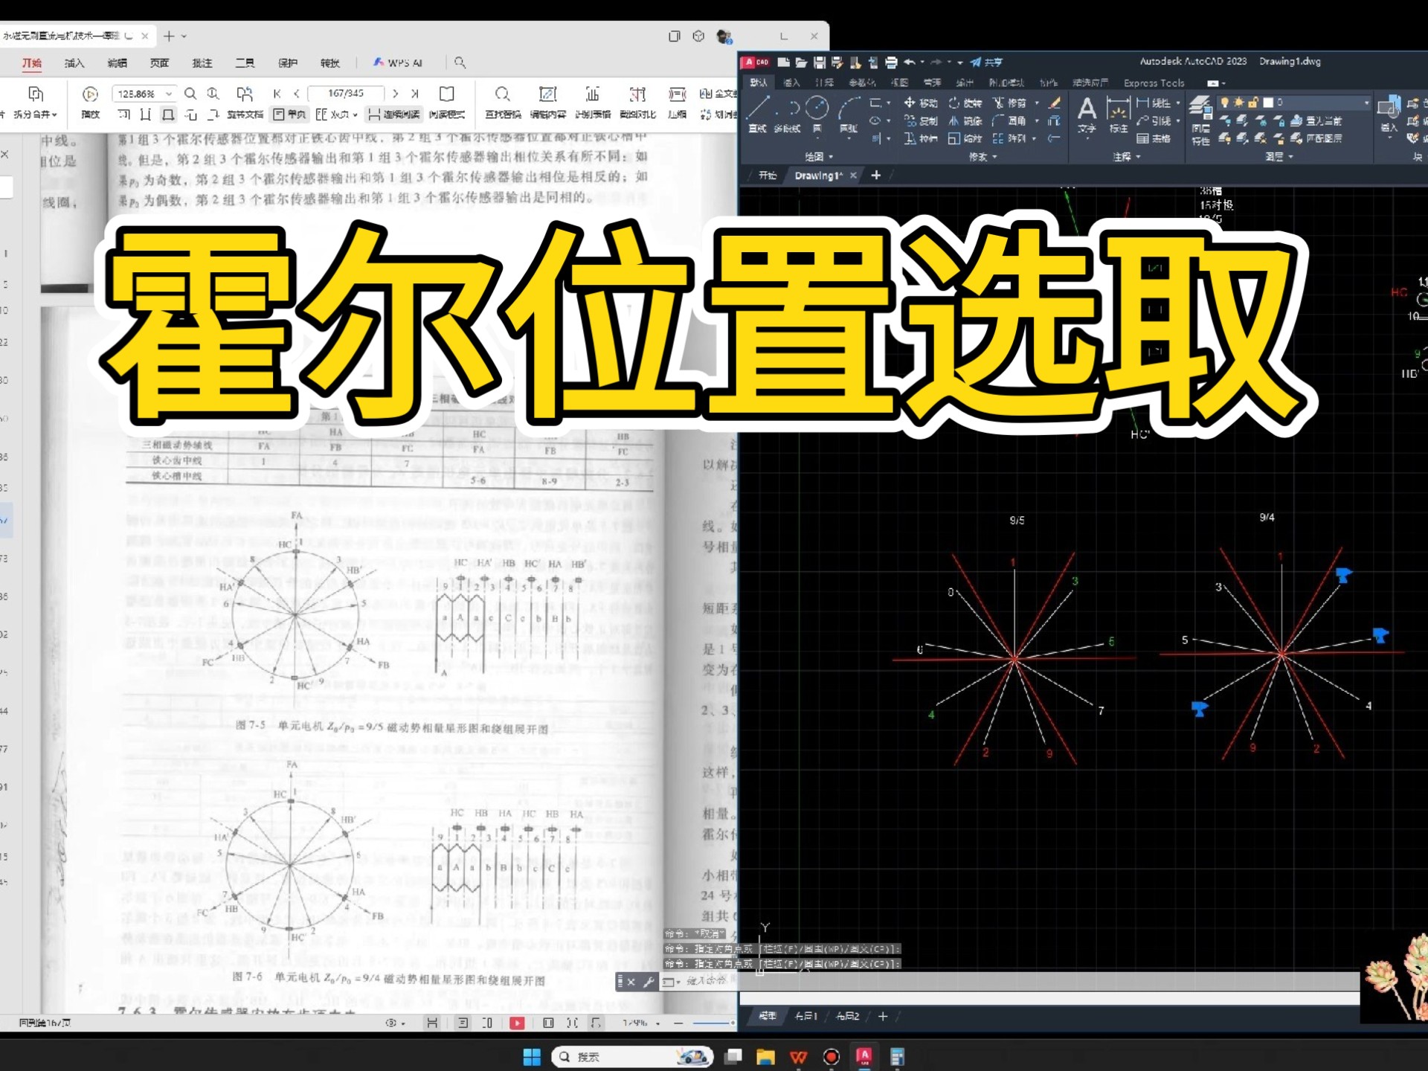1428x1071 pixels.
Task: Expand the 修改 (Modify) panel arrow
Action: coord(994,158)
